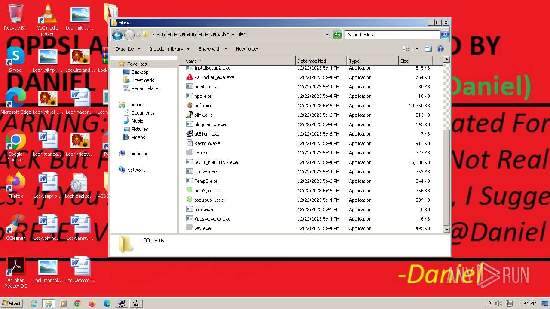
Task: Select the timeSync.exe green icon
Action: tap(190, 191)
